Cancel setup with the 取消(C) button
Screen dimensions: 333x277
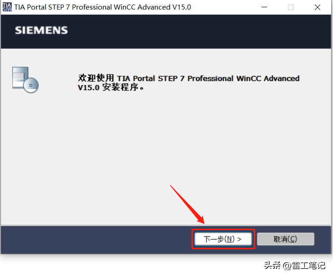click(285, 239)
